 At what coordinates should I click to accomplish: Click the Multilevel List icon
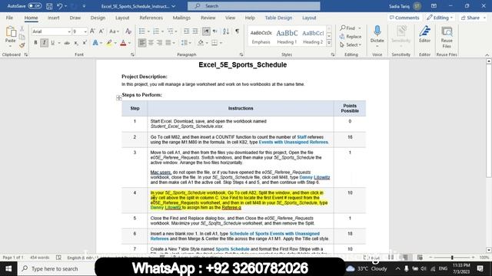(x=170, y=31)
